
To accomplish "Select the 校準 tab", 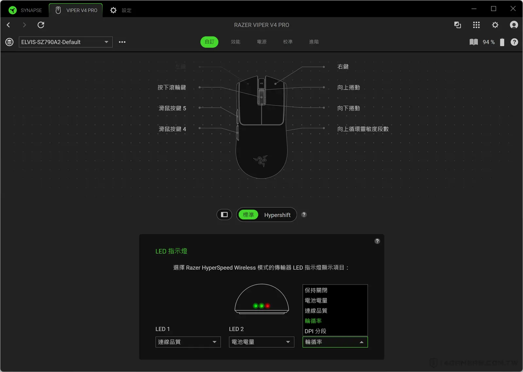I will [288, 42].
